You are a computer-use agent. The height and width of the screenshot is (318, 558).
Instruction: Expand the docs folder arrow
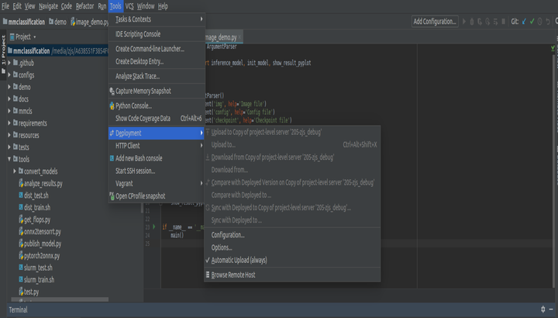[x=9, y=99]
